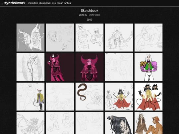Open the pixel nav link
179x134 pixels.
[x=54, y=3]
